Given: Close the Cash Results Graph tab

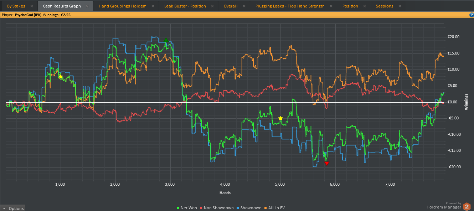Looking at the screenshot, I should (87, 6).
